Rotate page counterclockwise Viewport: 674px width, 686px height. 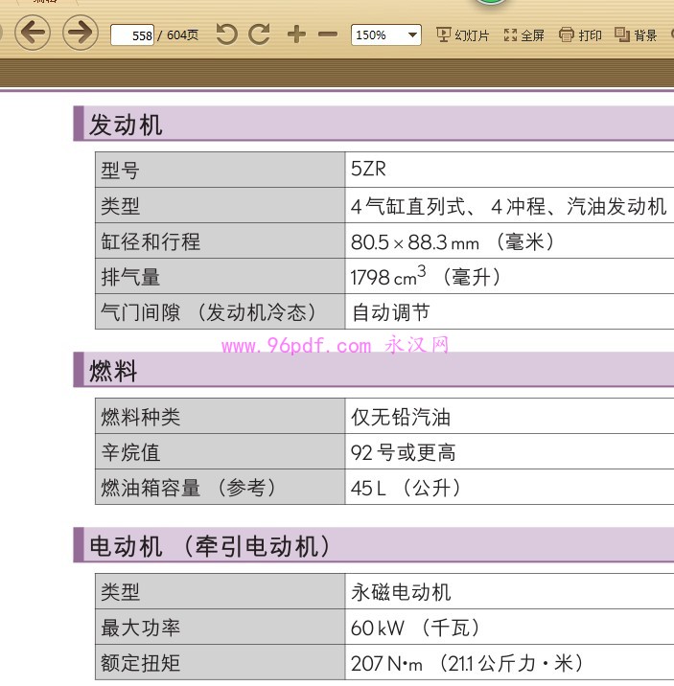pyautogui.click(x=226, y=34)
